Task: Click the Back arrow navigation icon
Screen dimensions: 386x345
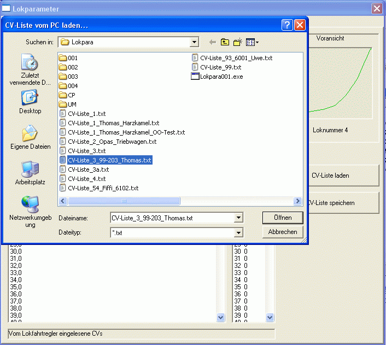Action: [x=213, y=42]
